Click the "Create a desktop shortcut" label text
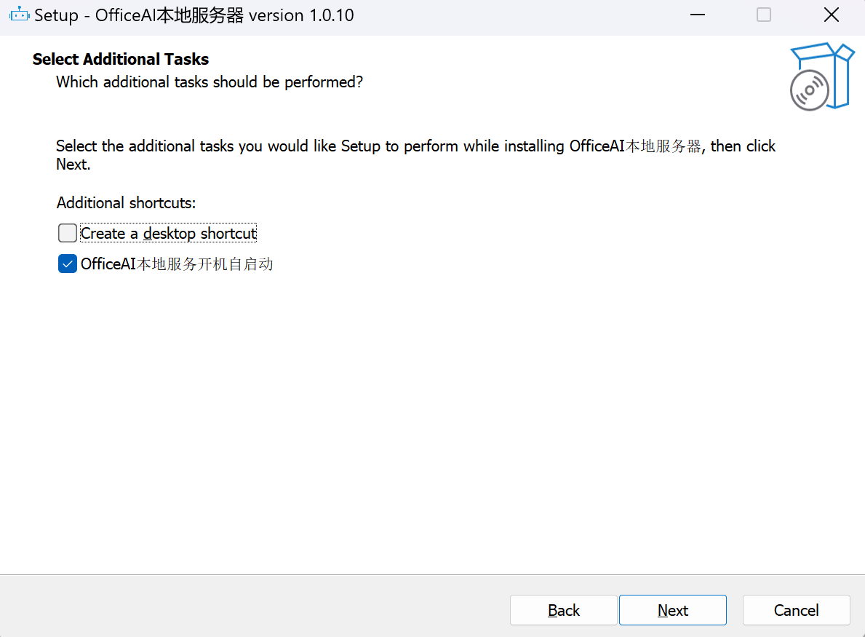865x637 pixels. (x=168, y=233)
